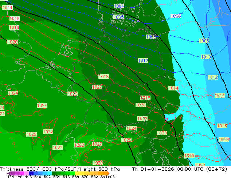Click the 'Thickness 500/1000 hPa/SLP/Height 500 hPa' title
The width and height of the screenshot is (231, 178).
[60, 169]
